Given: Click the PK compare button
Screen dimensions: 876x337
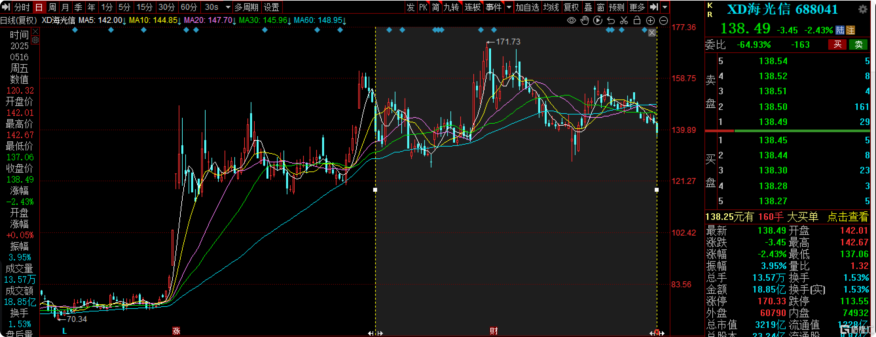Looking at the screenshot, I should pos(423,7).
